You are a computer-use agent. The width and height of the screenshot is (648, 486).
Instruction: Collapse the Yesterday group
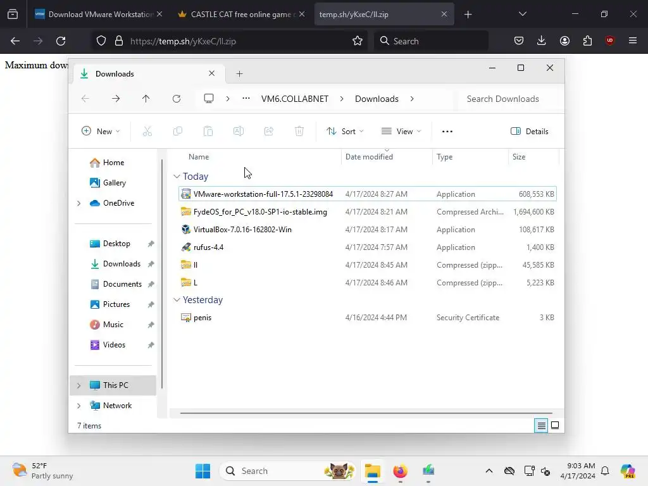click(177, 300)
